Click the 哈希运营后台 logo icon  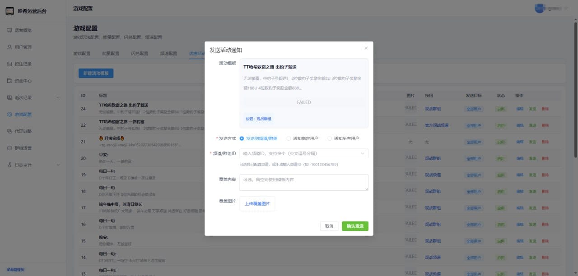[9, 12]
